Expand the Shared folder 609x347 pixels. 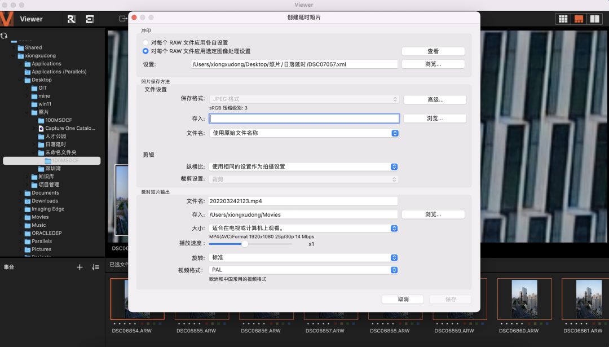coord(14,47)
